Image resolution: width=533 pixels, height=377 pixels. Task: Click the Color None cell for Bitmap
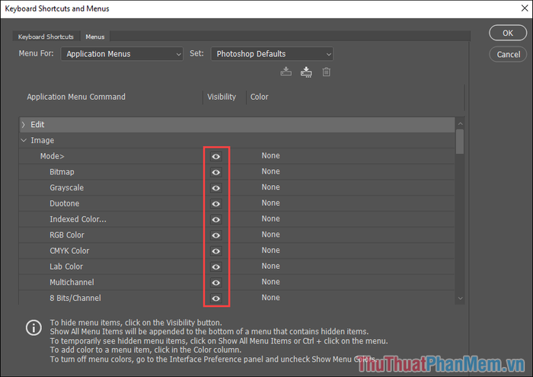click(270, 171)
